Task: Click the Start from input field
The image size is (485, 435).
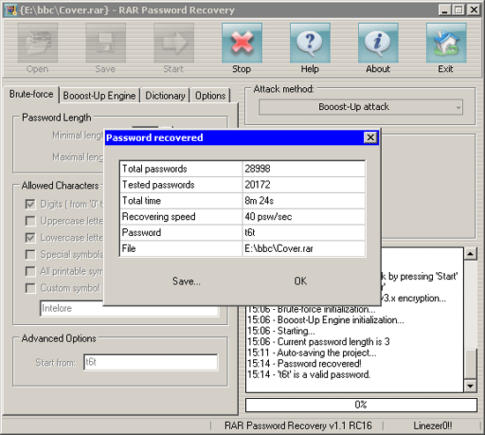Action: click(151, 362)
